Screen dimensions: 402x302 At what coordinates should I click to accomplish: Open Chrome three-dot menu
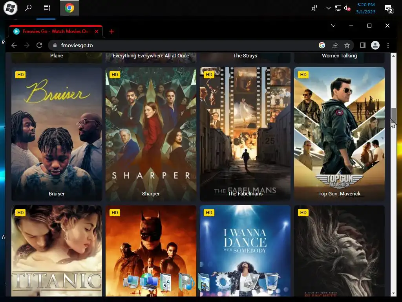(388, 45)
